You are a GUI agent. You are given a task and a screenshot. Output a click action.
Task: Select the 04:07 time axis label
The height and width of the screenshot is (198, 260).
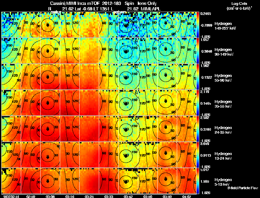click(187, 197)
